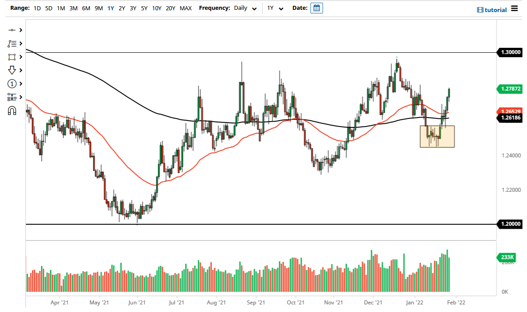Image resolution: width=527 pixels, height=312 pixels.
Task: Switch the range to 5D
Action: tap(49, 8)
